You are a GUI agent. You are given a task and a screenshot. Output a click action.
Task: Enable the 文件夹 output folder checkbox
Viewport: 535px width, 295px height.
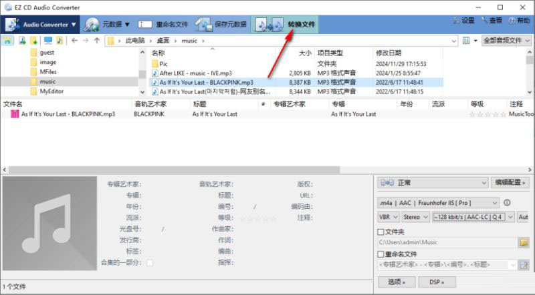[381, 232]
